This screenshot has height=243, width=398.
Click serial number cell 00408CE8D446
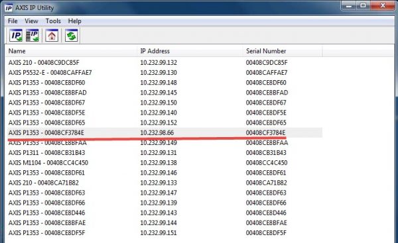pyautogui.click(x=266, y=213)
